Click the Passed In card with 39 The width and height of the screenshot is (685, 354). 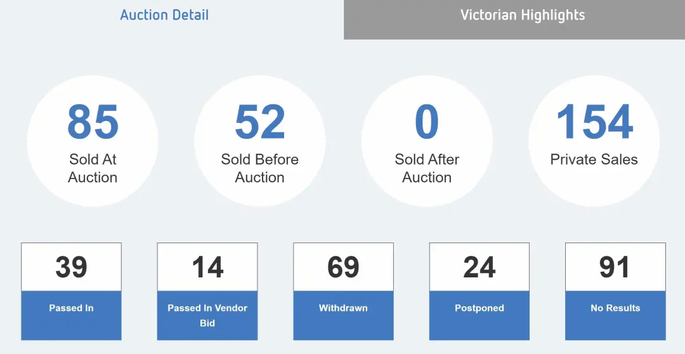click(x=71, y=291)
